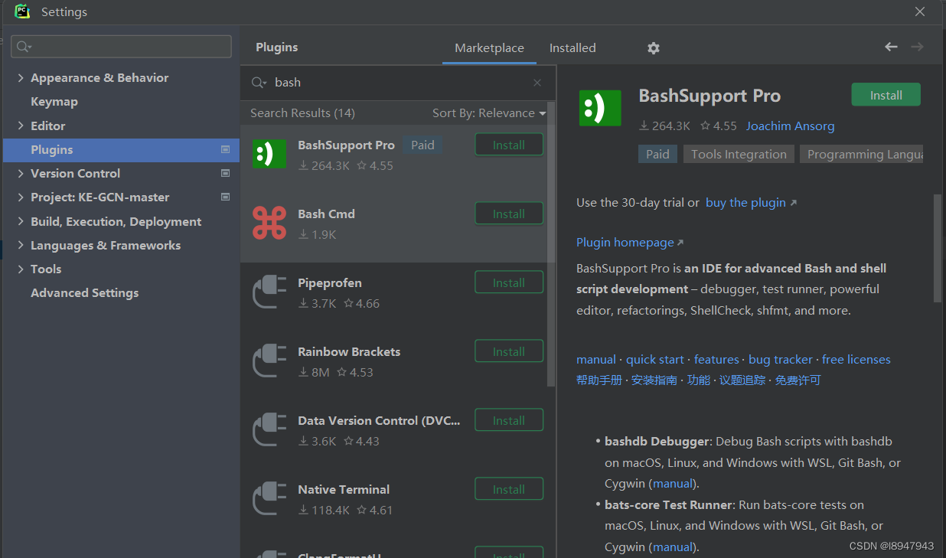946x558 pixels.
Task: Click the plugin search magnifier icon
Action: tap(258, 83)
